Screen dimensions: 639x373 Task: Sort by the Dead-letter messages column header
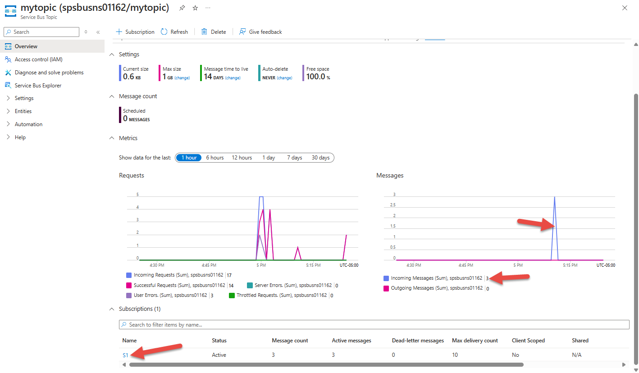click(418, 341)
